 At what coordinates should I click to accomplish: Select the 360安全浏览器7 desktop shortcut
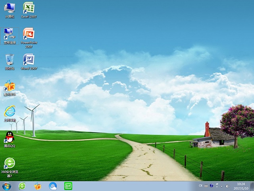[x=10, y=164]
